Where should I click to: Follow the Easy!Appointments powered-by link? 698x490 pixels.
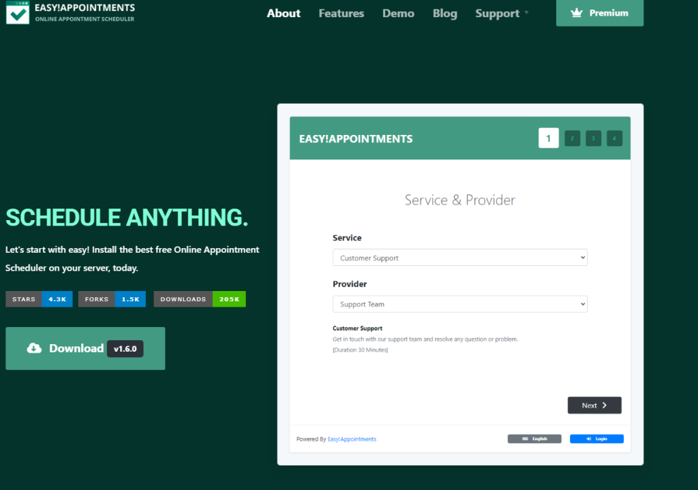point(352,440)
